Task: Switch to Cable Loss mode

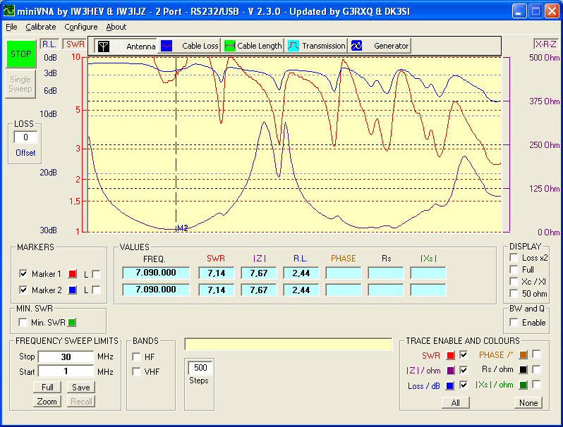Action: tap(167, 46)
